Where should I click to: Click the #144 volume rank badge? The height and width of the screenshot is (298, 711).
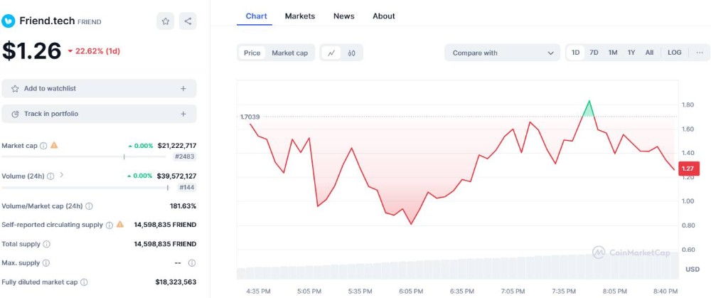point(187,187)
